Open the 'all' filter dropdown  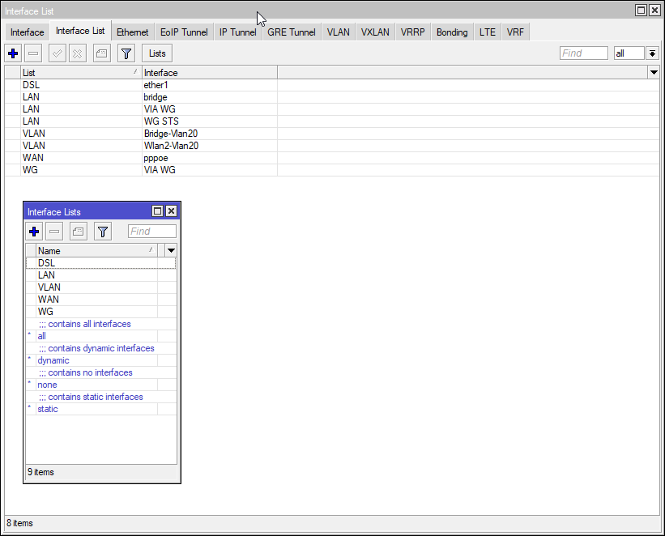(x=652, y=53)
